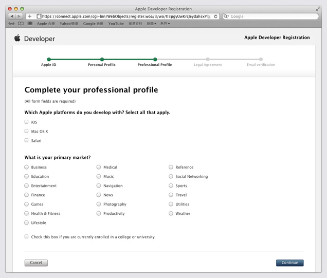Image resolution: width=327 pixels, height=278 pixels.
Task: Click the green zoom window button
Action: pyautogui.click(x=22, y=9)
